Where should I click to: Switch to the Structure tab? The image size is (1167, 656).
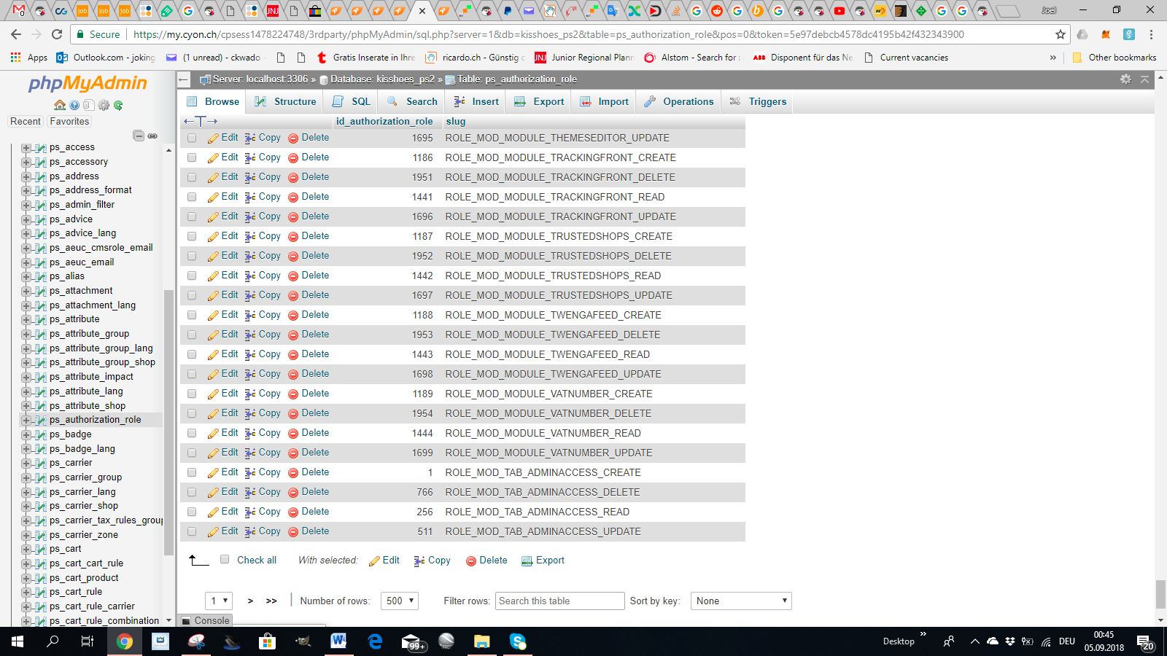pyautogui.click(x=286, y=101)
